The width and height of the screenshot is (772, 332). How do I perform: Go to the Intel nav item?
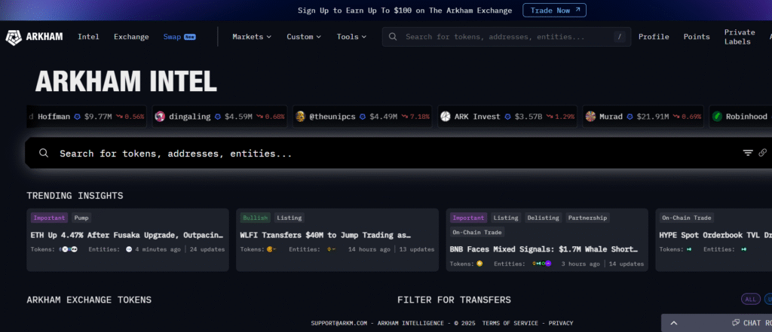[x=89, y=37]
